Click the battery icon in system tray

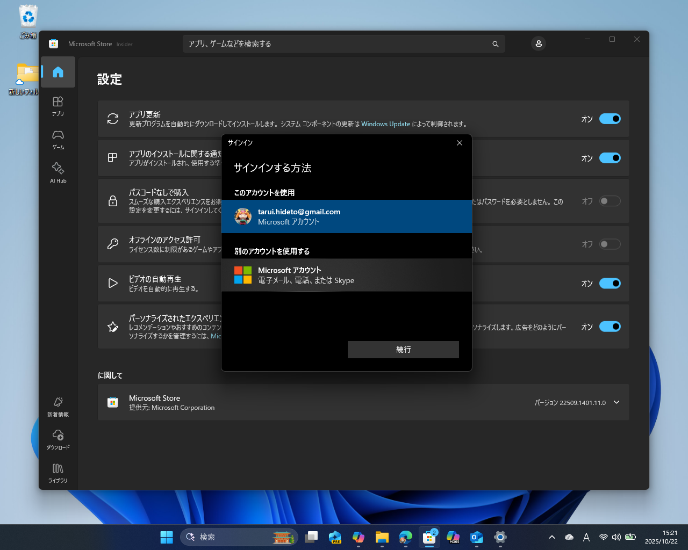pos(630,537)
